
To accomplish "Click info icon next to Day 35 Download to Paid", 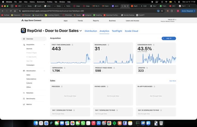I will [161, 110].
